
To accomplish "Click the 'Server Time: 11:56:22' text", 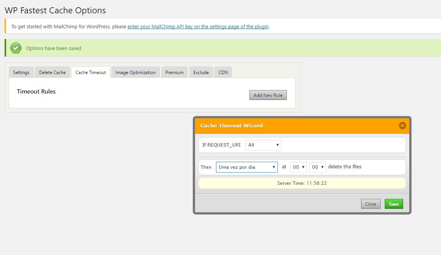I will (302, 183).
